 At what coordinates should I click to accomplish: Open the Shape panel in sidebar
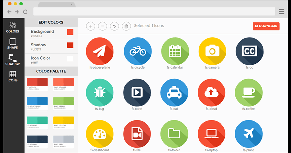13,44
